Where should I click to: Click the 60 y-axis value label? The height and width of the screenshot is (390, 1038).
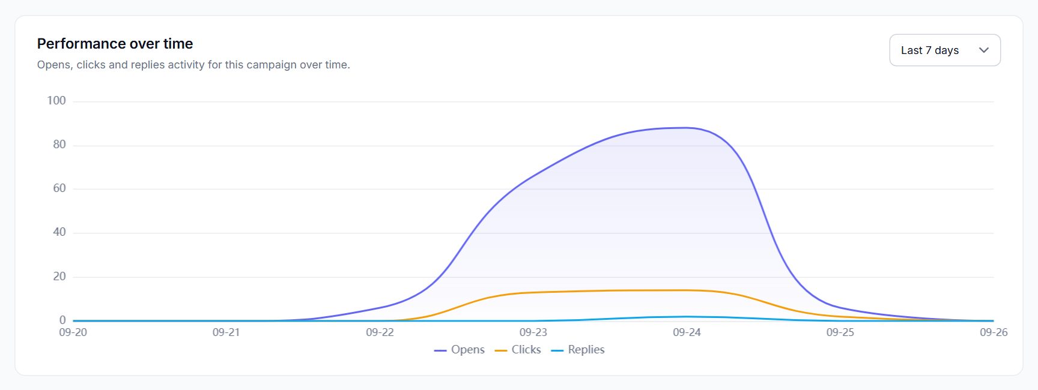[x=59, y=188]
